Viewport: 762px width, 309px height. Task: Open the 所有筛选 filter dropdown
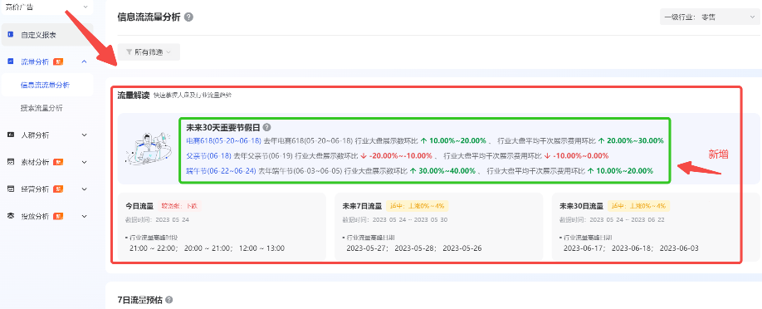coord(149,52)
